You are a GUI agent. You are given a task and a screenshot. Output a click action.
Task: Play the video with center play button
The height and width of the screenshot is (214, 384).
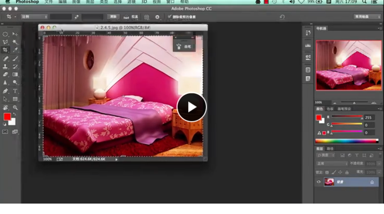point(191,107)
